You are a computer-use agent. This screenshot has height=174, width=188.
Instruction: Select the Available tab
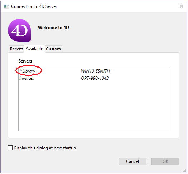[x=34, y=49]
